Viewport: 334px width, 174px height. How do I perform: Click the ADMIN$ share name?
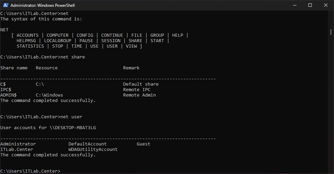[9, 95]
